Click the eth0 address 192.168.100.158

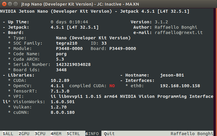(x=180, y=86)
